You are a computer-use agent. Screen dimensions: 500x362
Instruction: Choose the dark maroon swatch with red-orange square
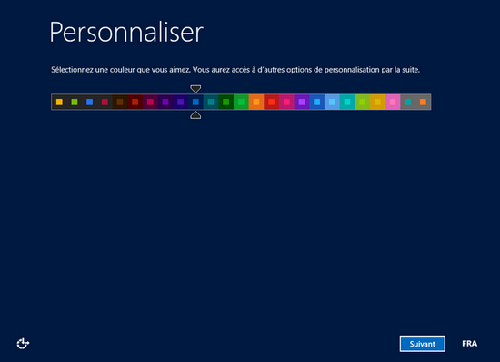point(135,102)
